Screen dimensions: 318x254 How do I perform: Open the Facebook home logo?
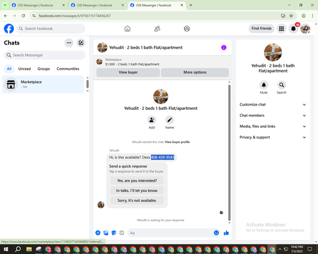(9, 29)
